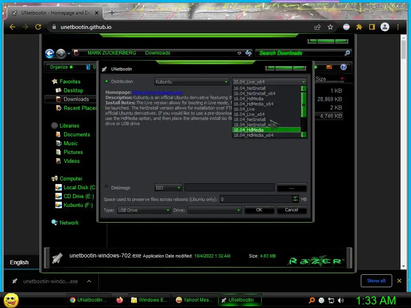Open the Organize menu in Explorer

pyautogui.click(x=61, y=67)
